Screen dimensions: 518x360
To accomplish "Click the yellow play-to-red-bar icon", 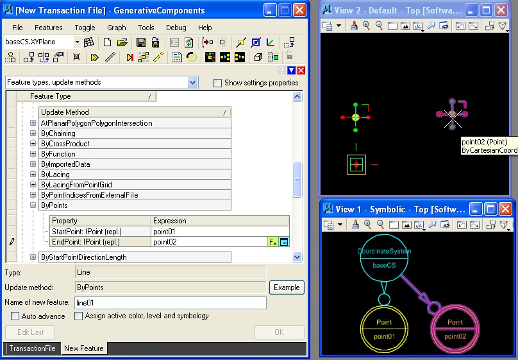I will [129, 57].
